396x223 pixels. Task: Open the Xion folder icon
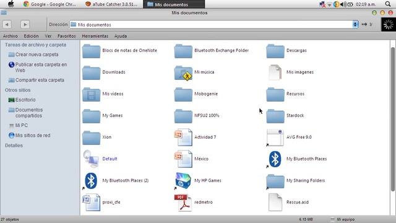tap(91, 138)
